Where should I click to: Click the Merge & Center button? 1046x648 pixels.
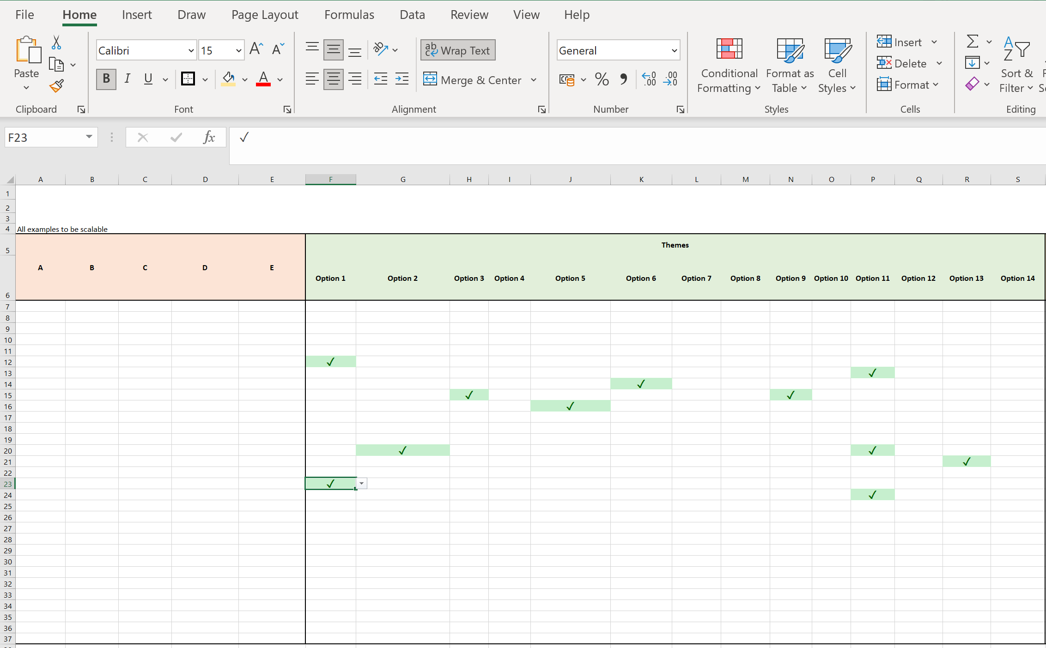[x=474, y=80]
